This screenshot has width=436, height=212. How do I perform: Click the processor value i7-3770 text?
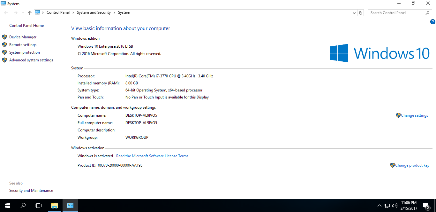(x=169, y=76)
